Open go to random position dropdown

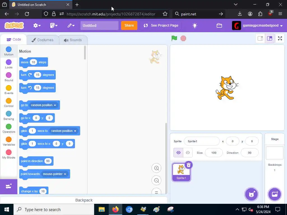43,105
